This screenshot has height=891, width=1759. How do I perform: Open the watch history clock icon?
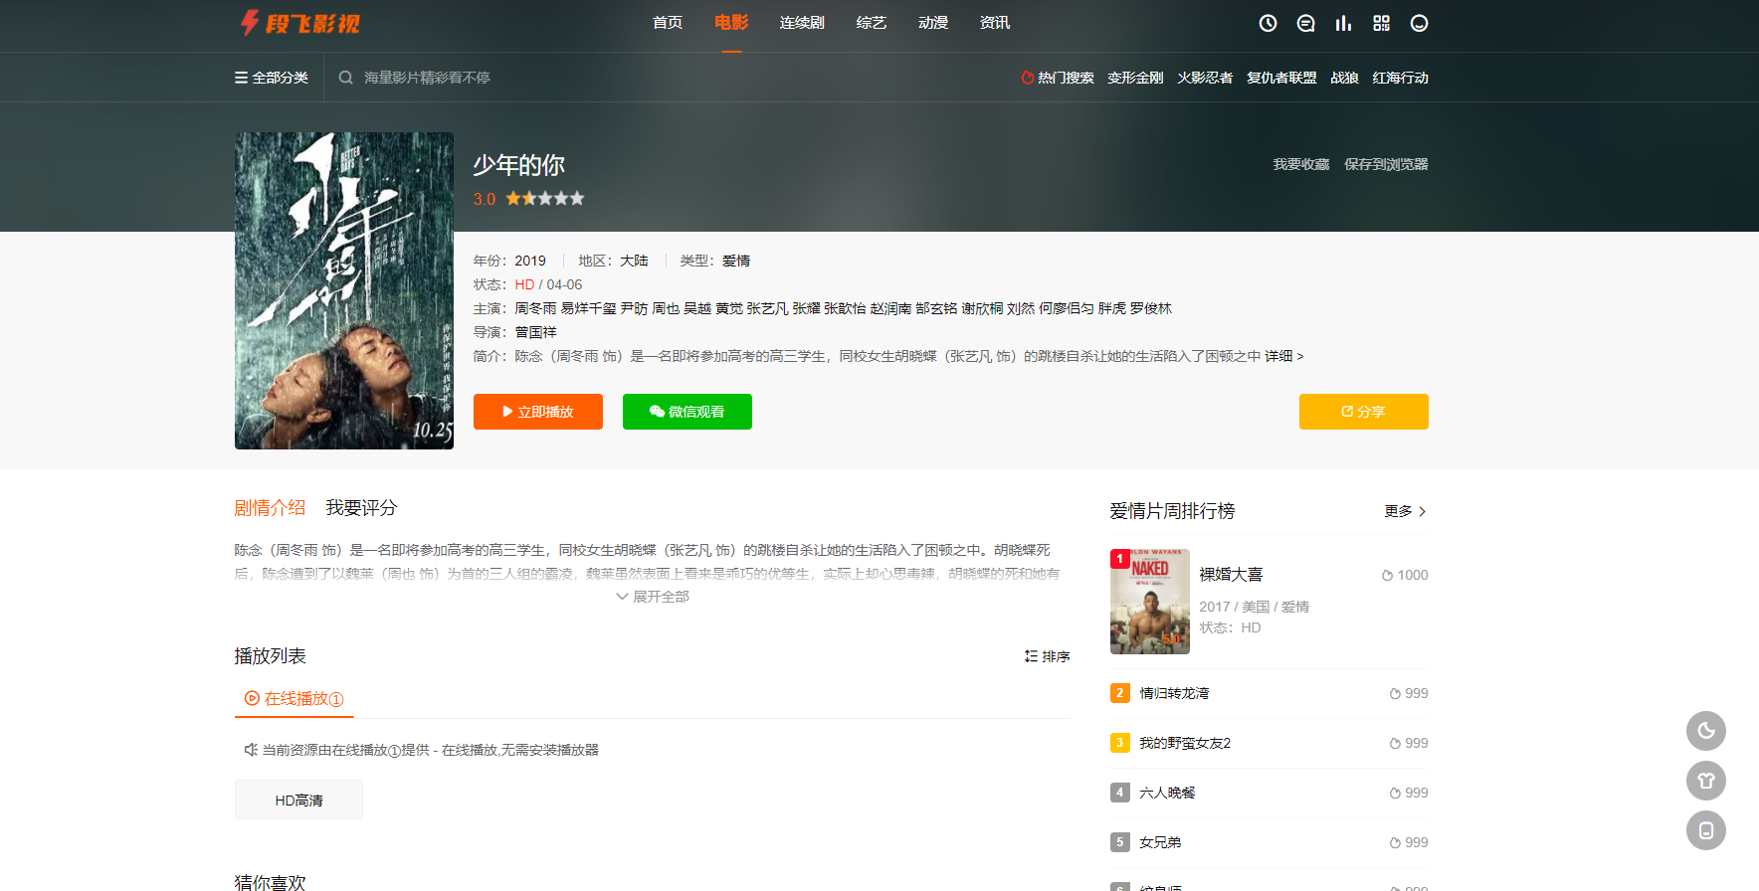[x=1268, y=23]
